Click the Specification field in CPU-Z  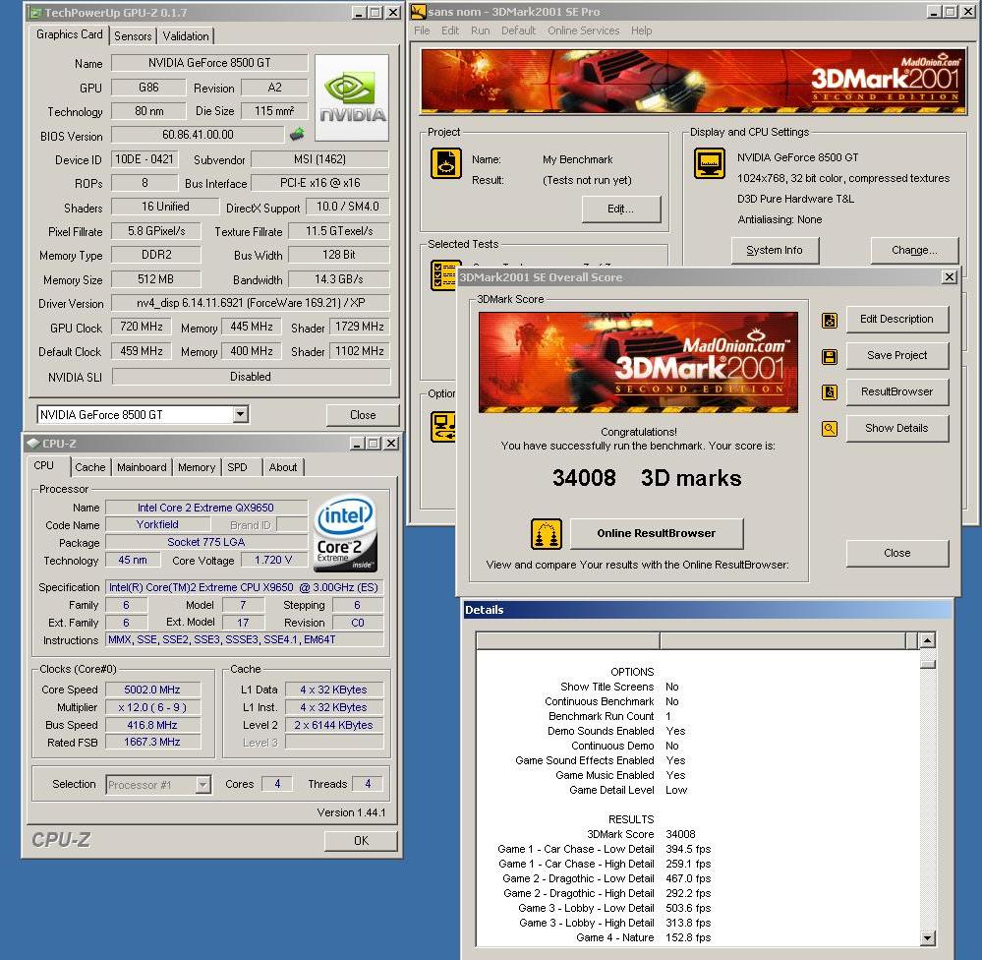244,587
